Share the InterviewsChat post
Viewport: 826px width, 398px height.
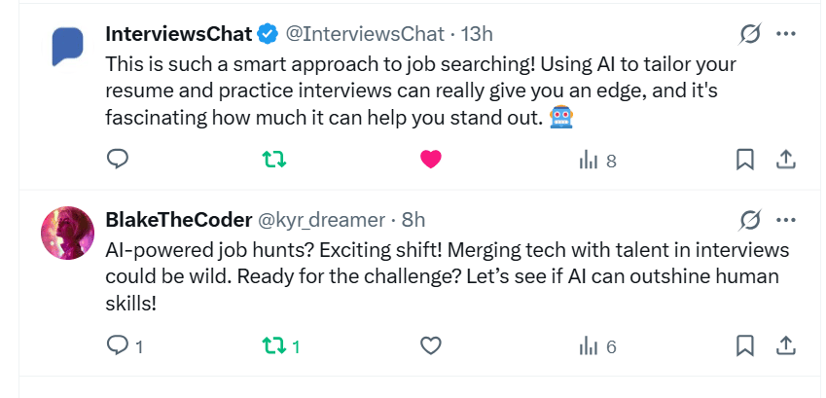pyautogui.click(x=786, y=160)
